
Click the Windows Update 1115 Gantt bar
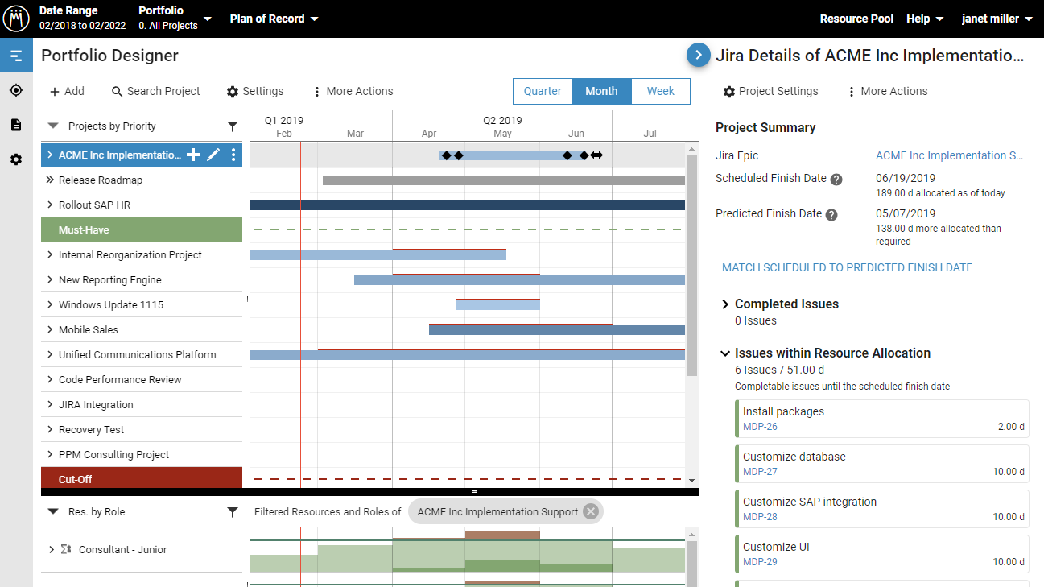[497, 304]
